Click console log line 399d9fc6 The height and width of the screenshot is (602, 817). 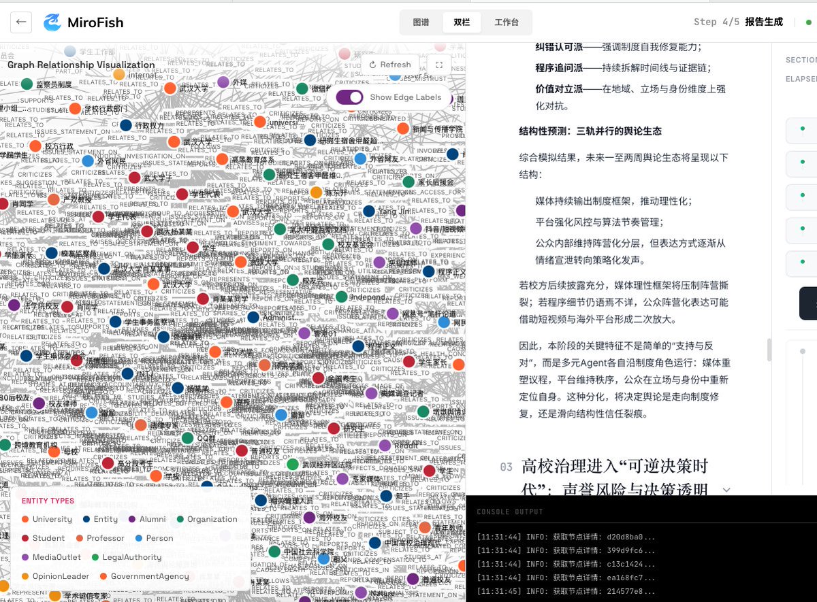566,550
